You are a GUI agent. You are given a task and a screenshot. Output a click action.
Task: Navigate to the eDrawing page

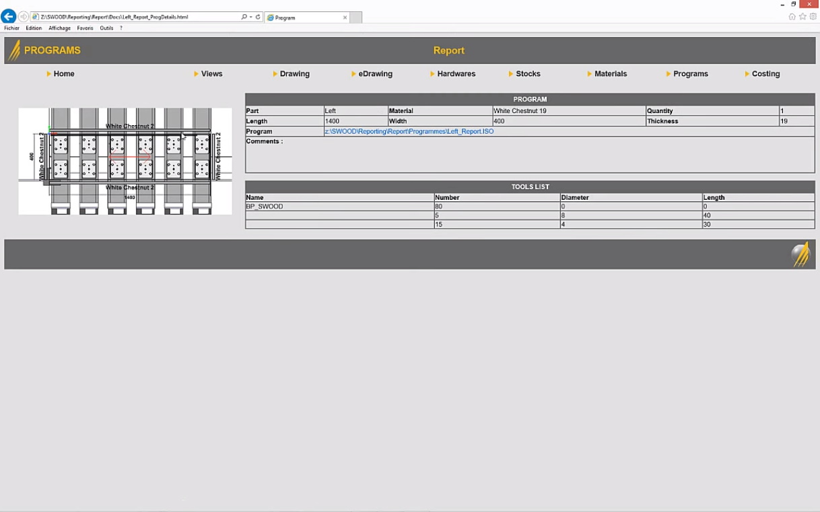(375, 74)
